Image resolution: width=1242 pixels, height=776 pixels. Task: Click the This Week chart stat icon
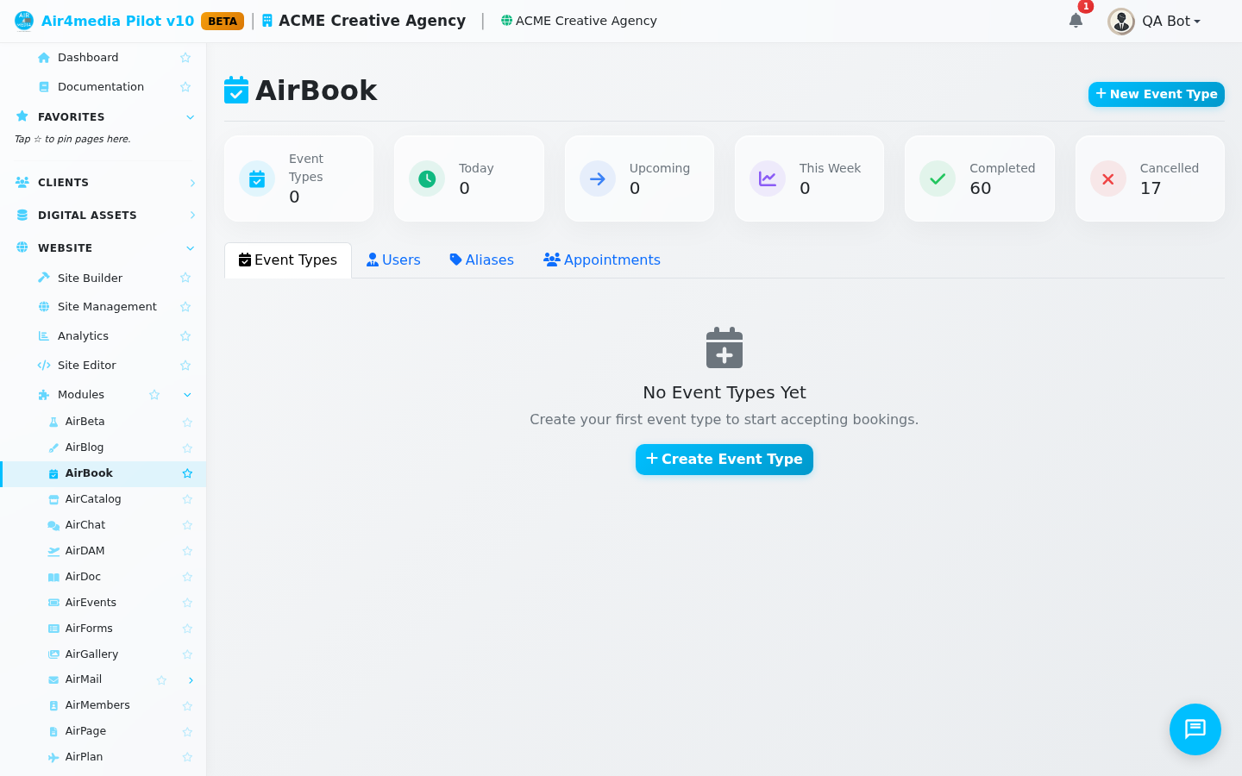[768, 178]
